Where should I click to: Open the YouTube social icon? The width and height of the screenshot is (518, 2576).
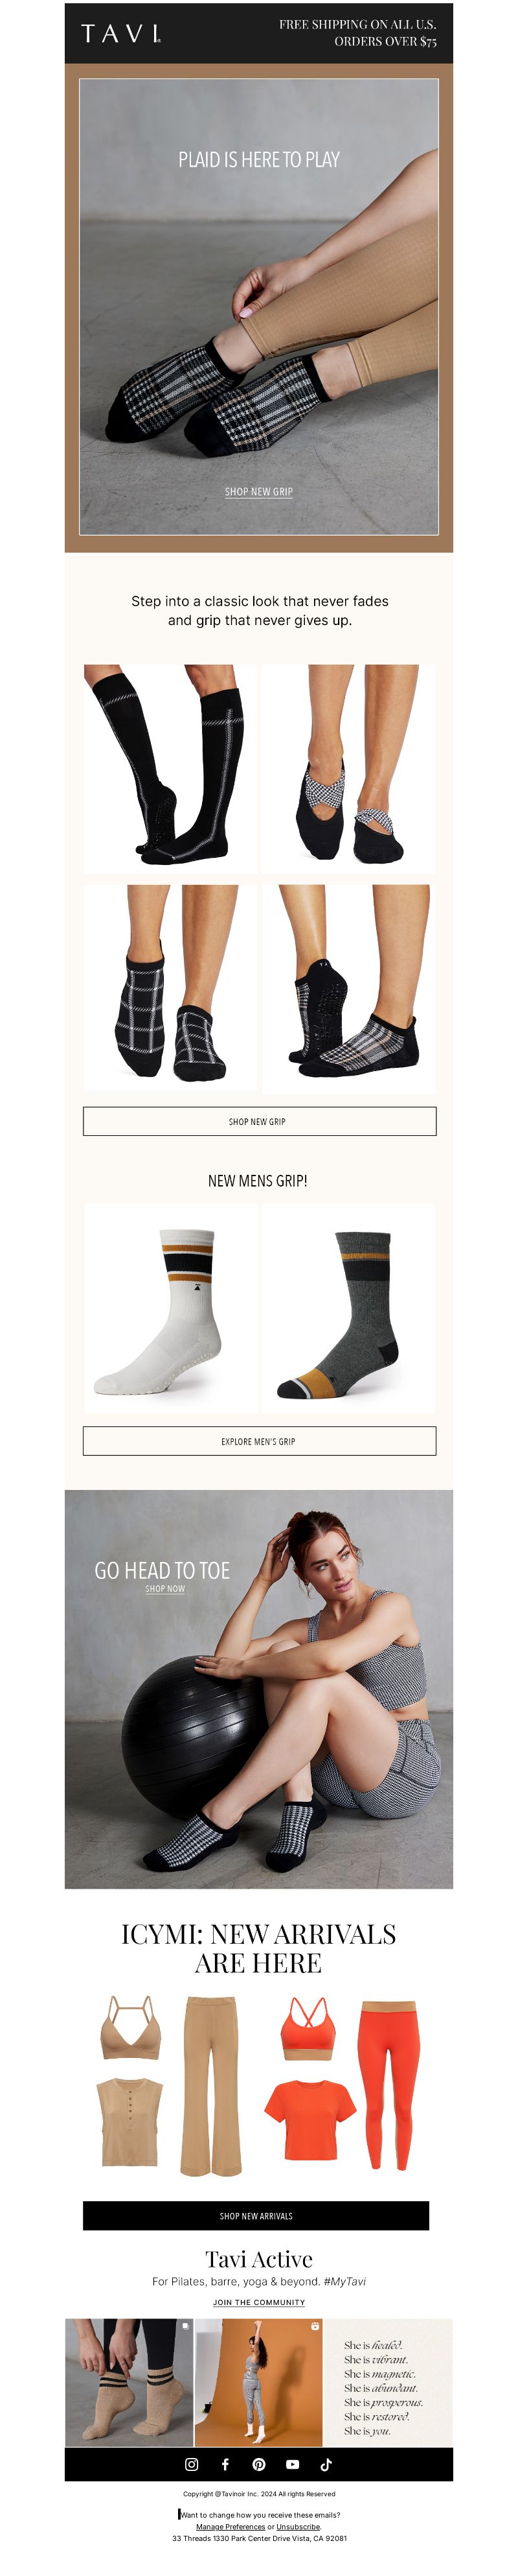click(x=293, y=2464)
